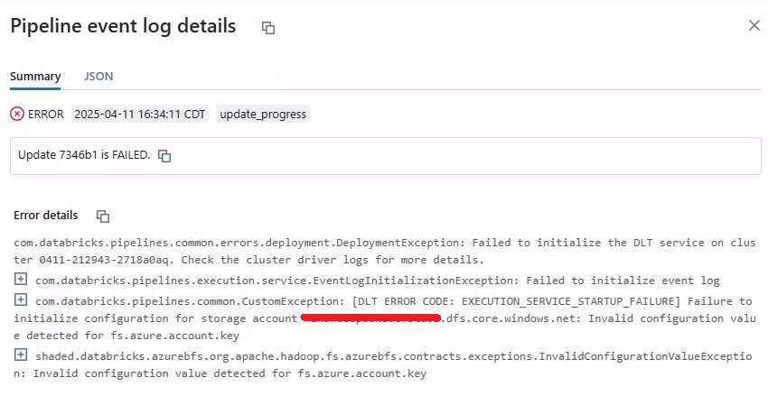
Task: Click the red ERROR status icon
Action: (x=17, y=115)
